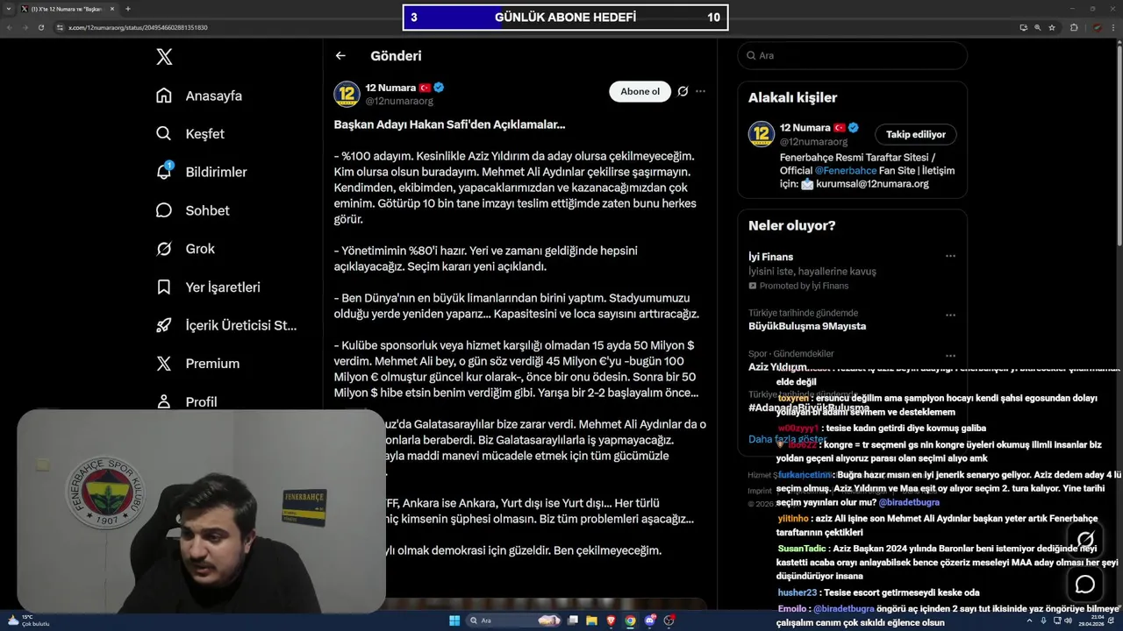The image size is (1123, 631).
Task: Click the browser back arrow
Action: tap(10, 27)
